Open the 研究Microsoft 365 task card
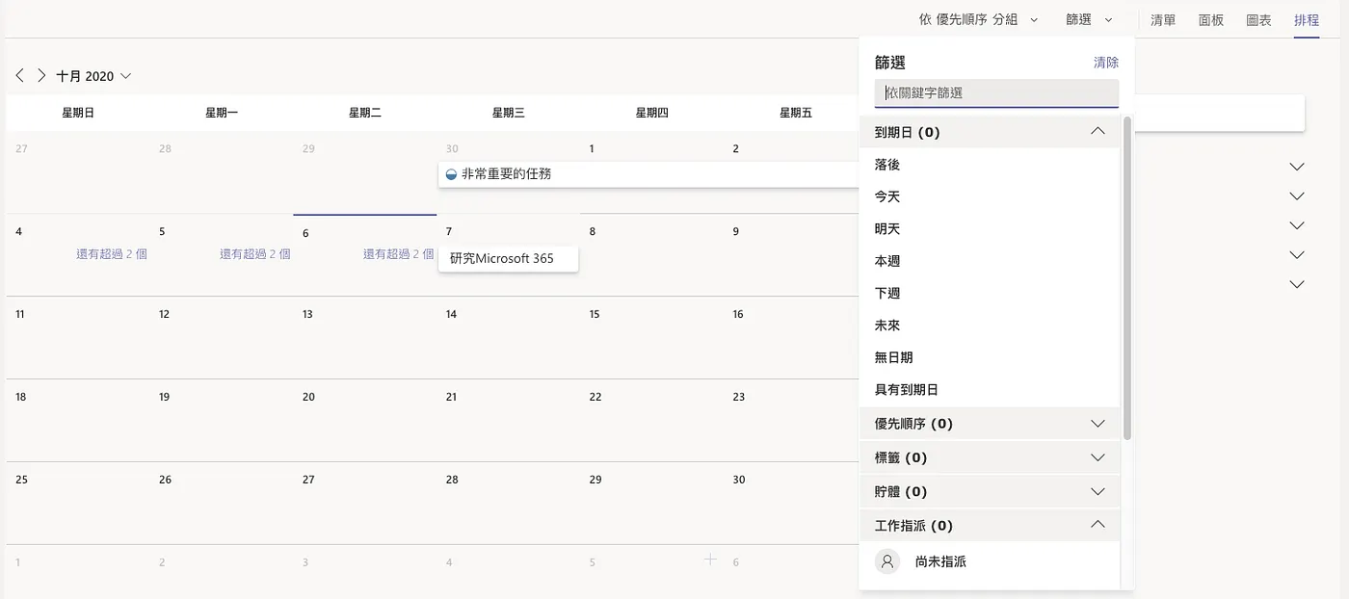The height and width of the screenshot is (599, 1349). (x=508, y=258)
